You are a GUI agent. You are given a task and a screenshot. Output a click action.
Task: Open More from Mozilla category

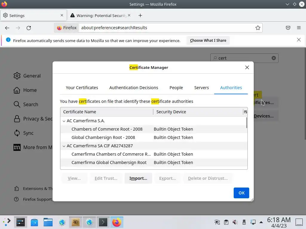(33, 147)
